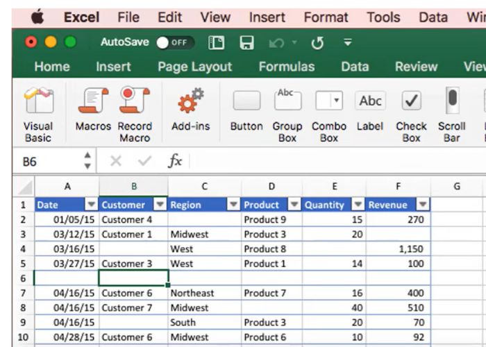The image size is (486, 347).
Task: Click the fx insert function icon
Action: 175,161
